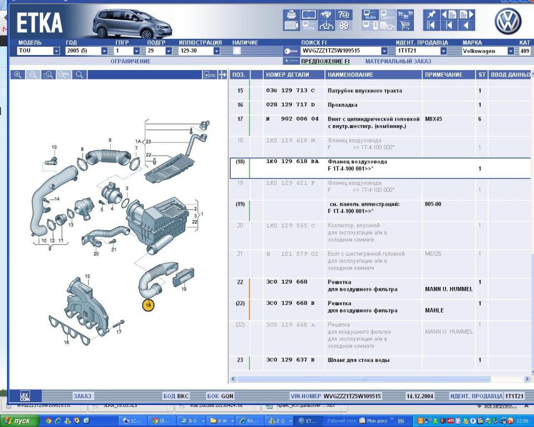Select row 1K0 129 618 BA

(380, 168)
